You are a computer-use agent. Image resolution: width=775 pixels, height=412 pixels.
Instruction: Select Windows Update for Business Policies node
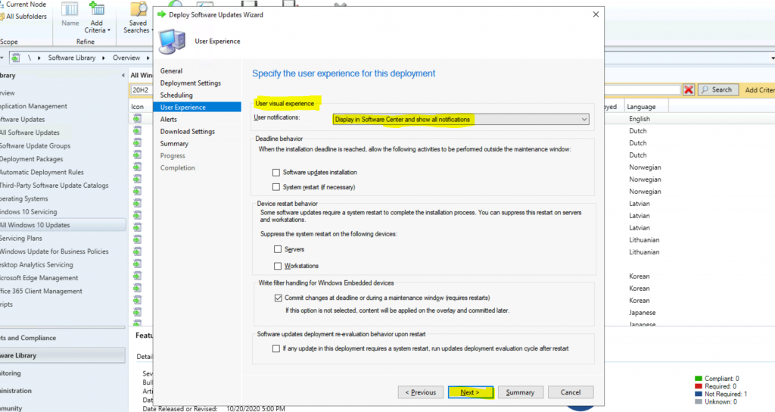click(54, 251)
